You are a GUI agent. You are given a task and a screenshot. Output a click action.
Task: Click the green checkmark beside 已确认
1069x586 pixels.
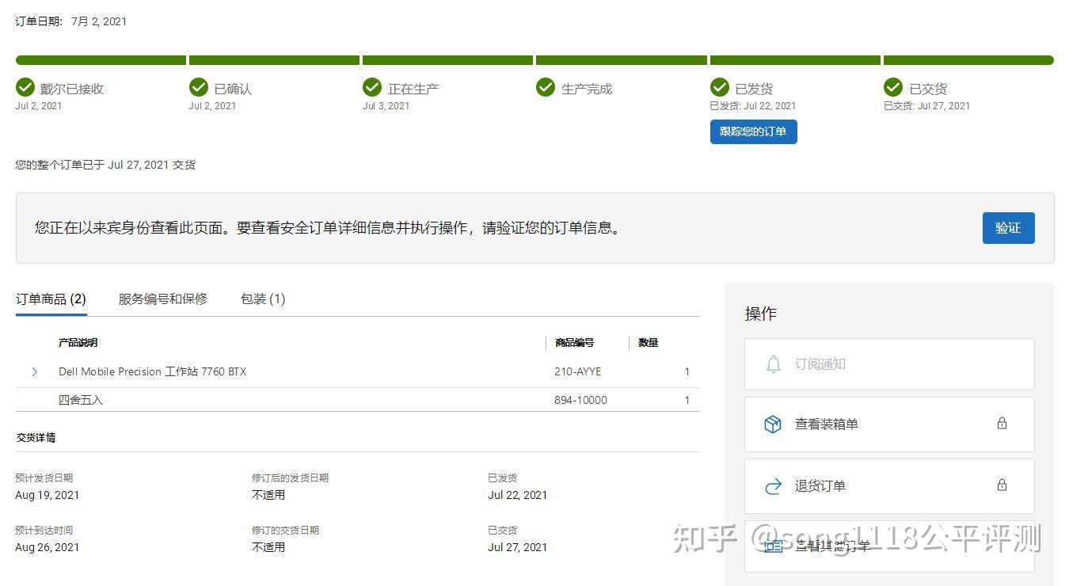pyautogui.click(x=199, y=87)
